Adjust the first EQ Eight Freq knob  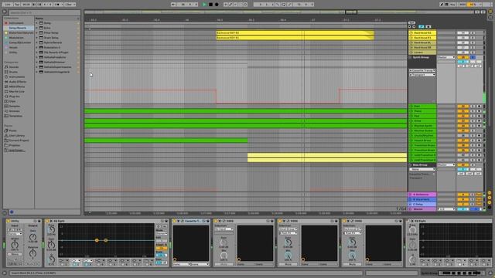coord(52,230)
